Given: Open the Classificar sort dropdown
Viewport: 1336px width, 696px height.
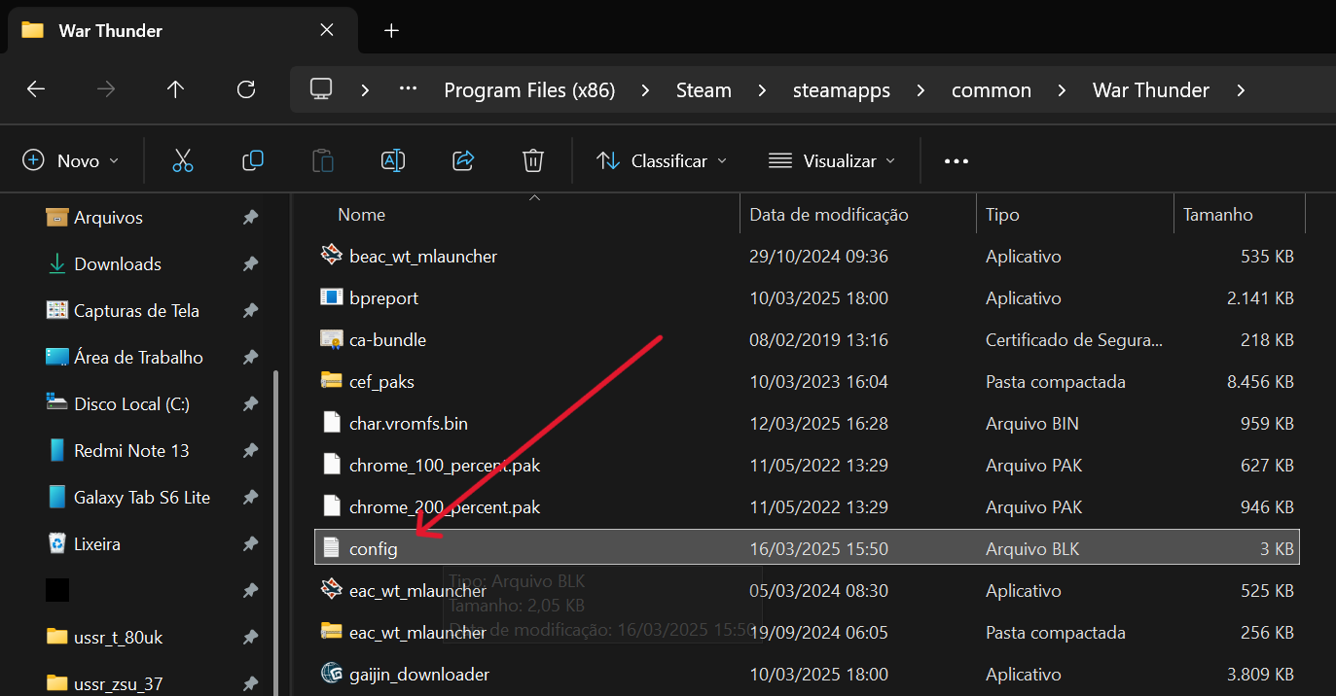Looking at the screenshot, I should pos(662,160).
